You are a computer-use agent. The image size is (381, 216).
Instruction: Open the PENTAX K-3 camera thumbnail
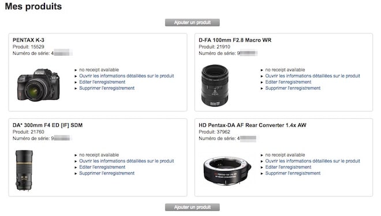tap(39, 85)
